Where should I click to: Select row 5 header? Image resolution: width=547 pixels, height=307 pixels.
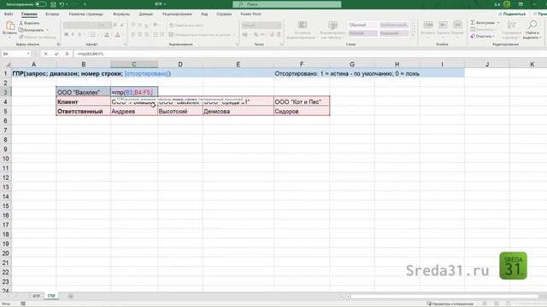pyautogui.click(x=6, y=112)
